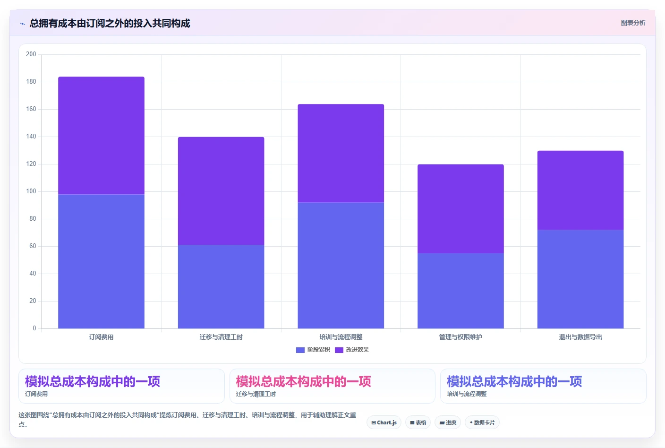
Task: Click the icon inside the Chart.js chip
Action: (374, 422)
